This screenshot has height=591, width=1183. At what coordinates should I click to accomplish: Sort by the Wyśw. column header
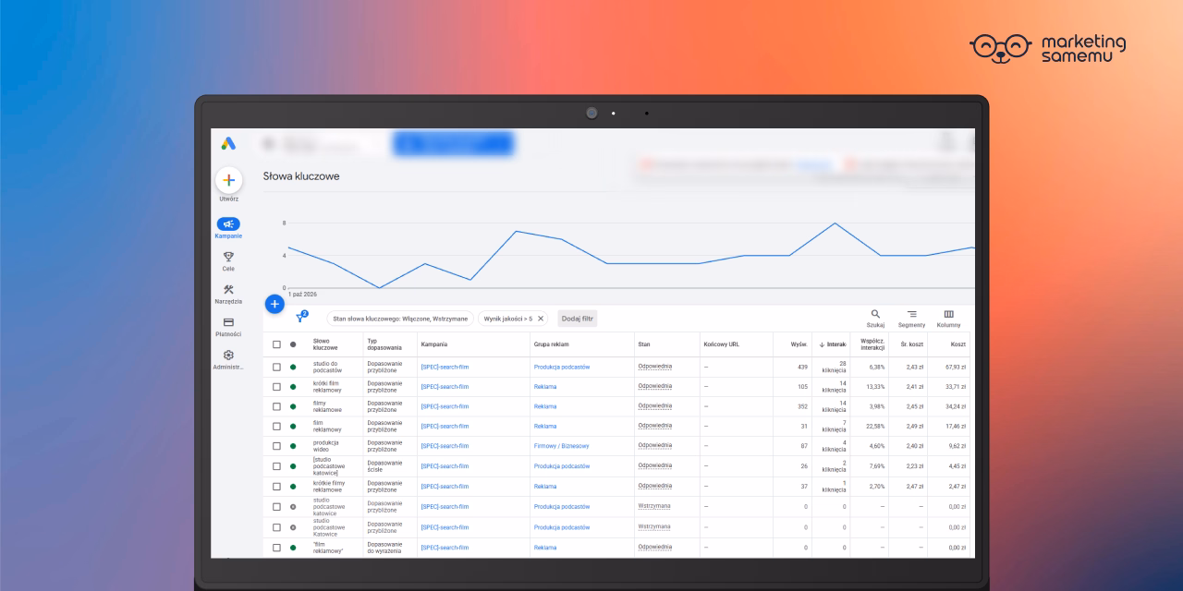tap(799, 344)
